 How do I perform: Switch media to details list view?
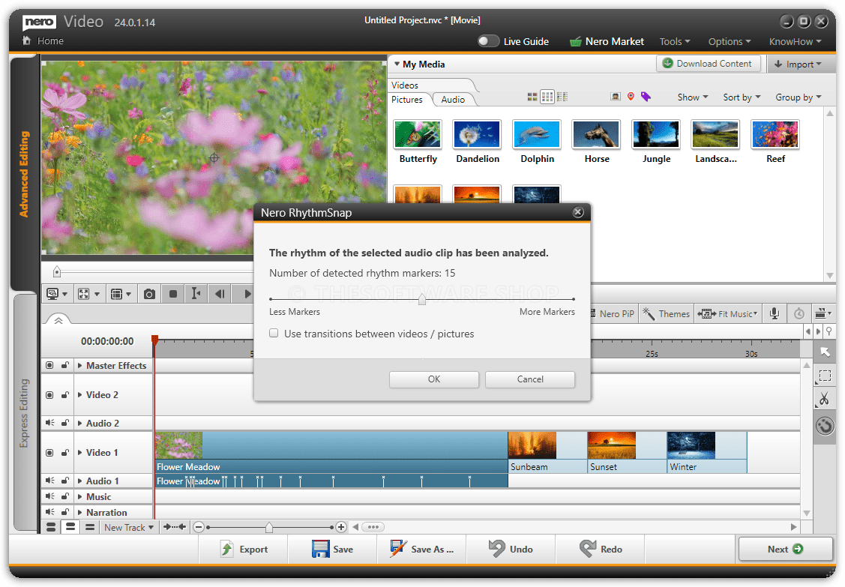[562, 97]
